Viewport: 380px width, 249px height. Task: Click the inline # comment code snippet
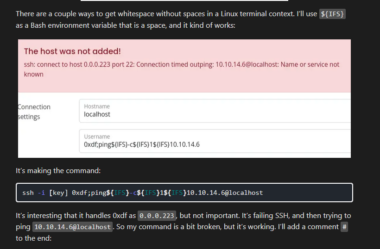344,227
